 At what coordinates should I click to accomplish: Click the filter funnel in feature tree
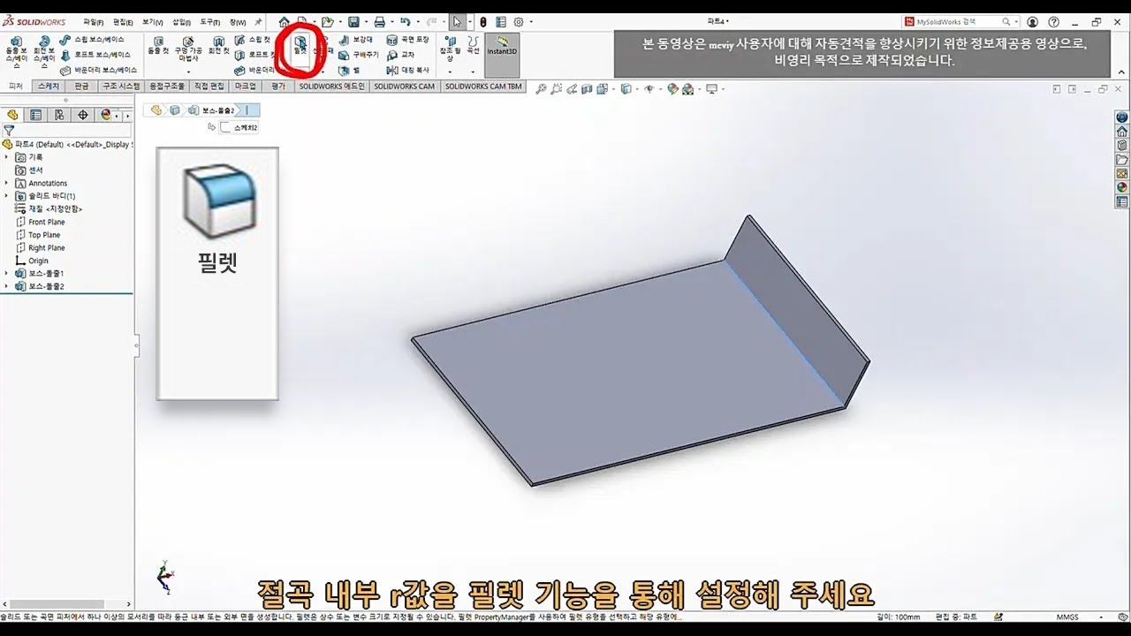9,130
